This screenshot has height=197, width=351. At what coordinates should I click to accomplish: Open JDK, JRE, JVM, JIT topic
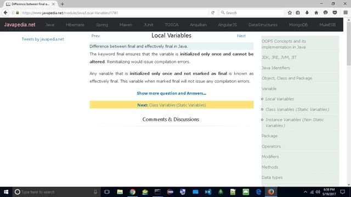(279, 57)
